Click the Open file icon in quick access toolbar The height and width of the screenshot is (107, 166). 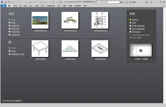click(x=6, y=2)
